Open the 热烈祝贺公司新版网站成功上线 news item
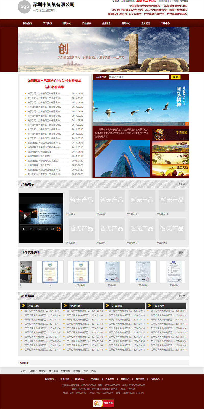204x409 pixels. click(x=43, y=161)
